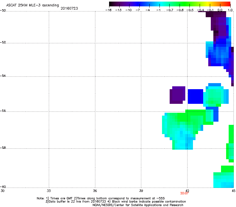The height and width of the screenshot is (207, 236).
Task: Click the colorbar label -0.4
Action: point(201,10)
